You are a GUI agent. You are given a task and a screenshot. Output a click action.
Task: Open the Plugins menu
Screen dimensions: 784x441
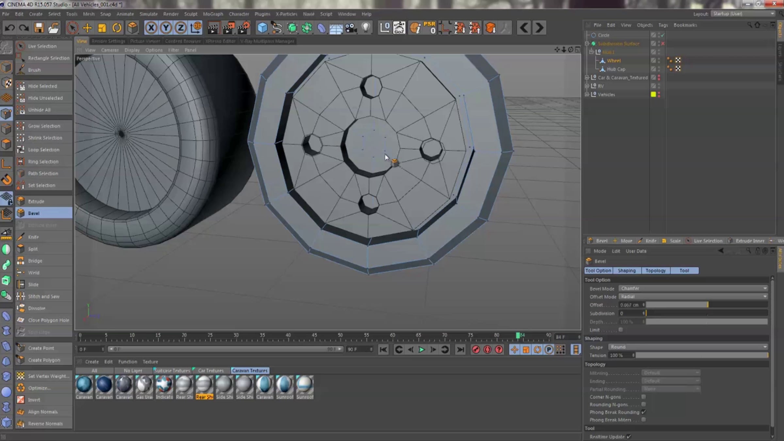click(x=262, y=14)
